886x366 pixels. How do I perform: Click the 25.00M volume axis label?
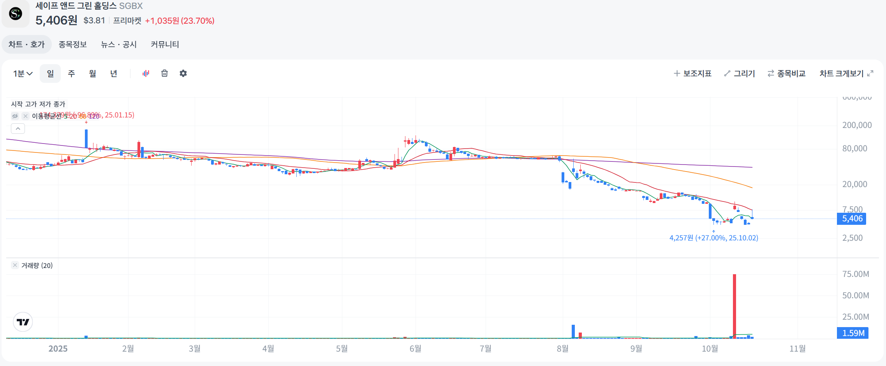pos(856,317)
